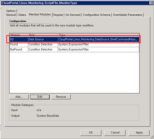The width and height of the screenshot is (154, 139).
Task: Open the Options tab
Action: (x=11, y=11)
